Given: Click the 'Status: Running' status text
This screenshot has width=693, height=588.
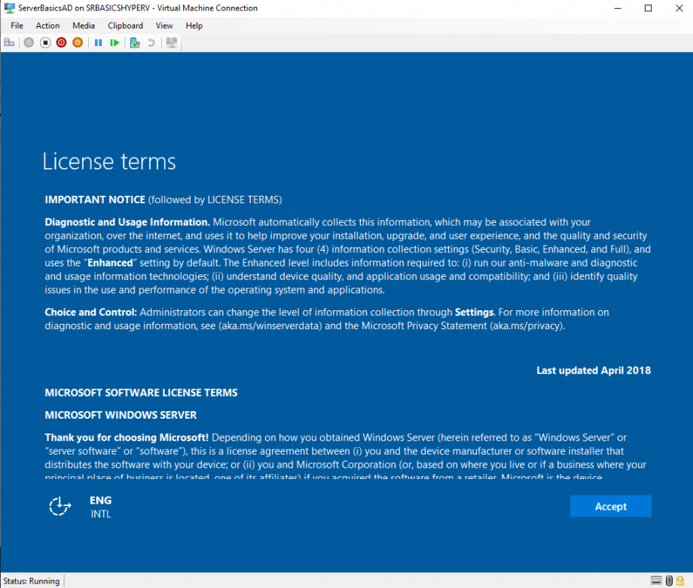Looking at the screenshot, I should [x=32, y=581].
